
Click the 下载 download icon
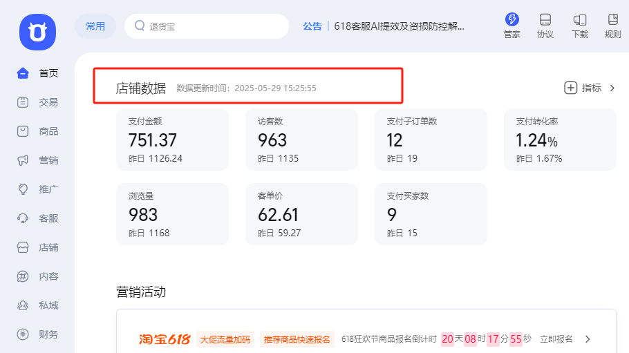[x=579, y=26]
